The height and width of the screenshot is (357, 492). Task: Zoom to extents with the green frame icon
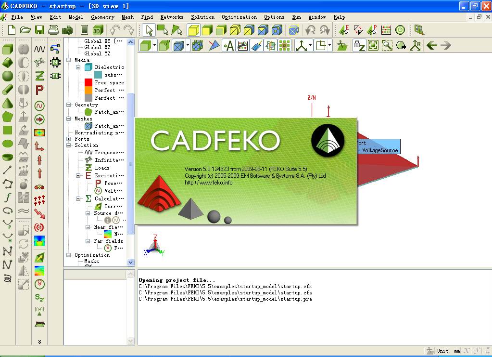[373, 46]
